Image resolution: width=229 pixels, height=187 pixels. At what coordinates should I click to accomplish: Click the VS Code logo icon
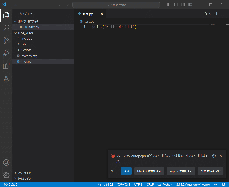pos(4,4)
